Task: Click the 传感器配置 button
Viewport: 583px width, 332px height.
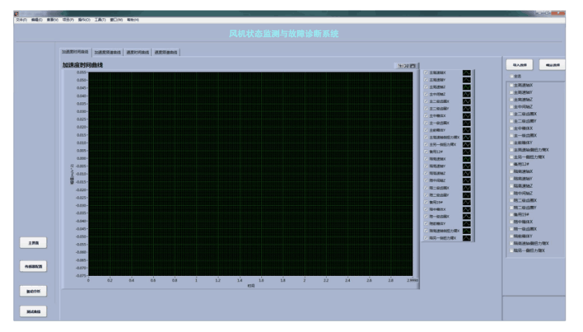Action: 33,266
